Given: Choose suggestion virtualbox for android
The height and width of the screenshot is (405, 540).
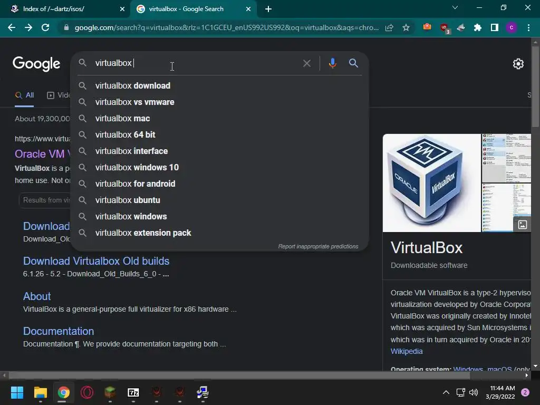Looking at the screenshot, I should click(x=220, y=184).
